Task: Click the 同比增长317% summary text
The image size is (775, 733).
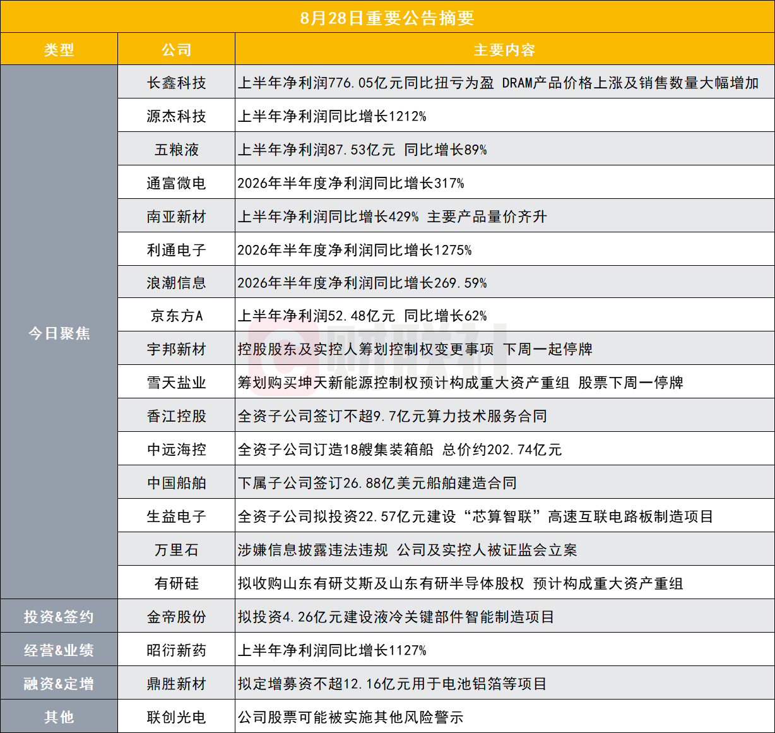Action: tap(351, 183)
